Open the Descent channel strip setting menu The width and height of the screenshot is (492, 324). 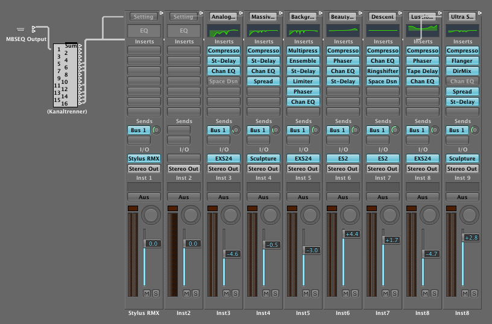(382, 17)
